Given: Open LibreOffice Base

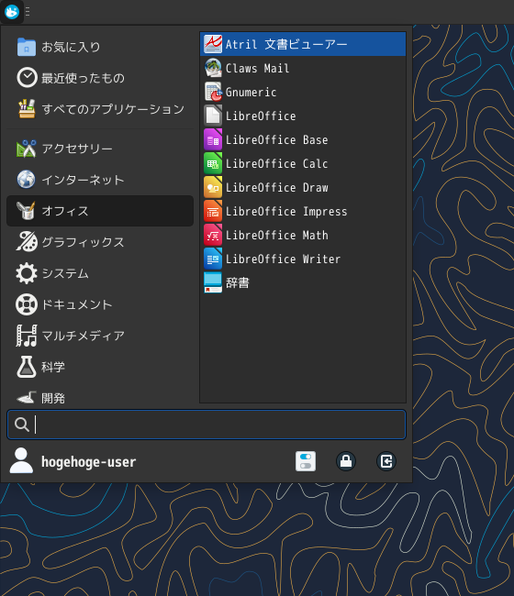Looking at the screenshot, I should 303,140.
